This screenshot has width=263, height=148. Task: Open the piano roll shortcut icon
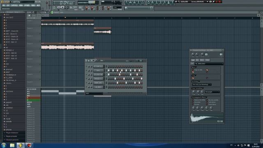[x=134, y=2]
